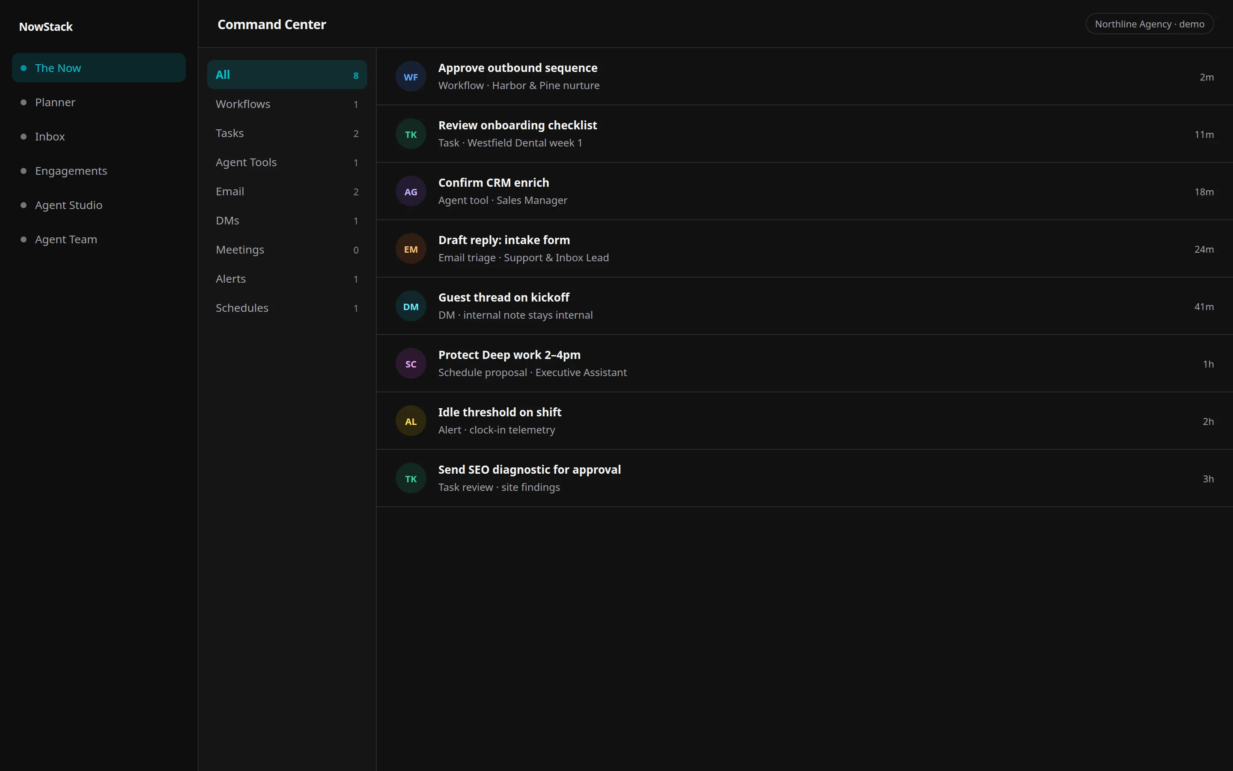Click the SC avatar for Protect Deep work
The height and width of the screenshot is (771, 1233).
pos(411,364)
